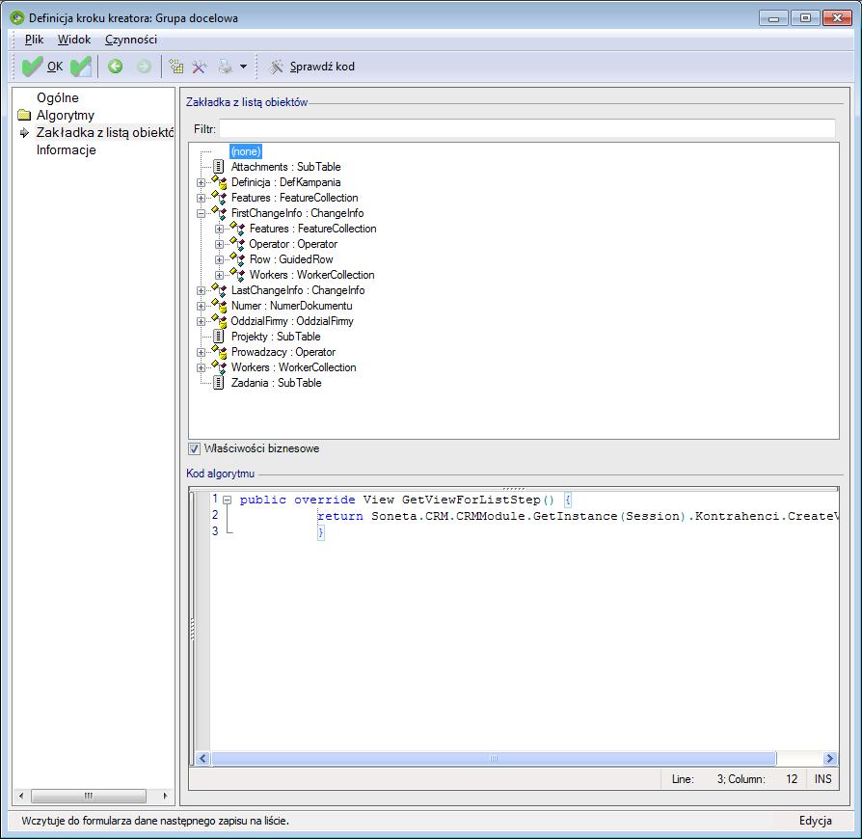Expand nested Features under FirstChangeInfo
The image size is (862, 839).
coord(219,229)
